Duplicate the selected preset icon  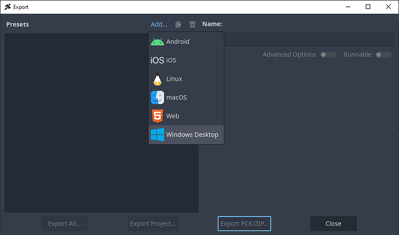(x=178, y=24)
